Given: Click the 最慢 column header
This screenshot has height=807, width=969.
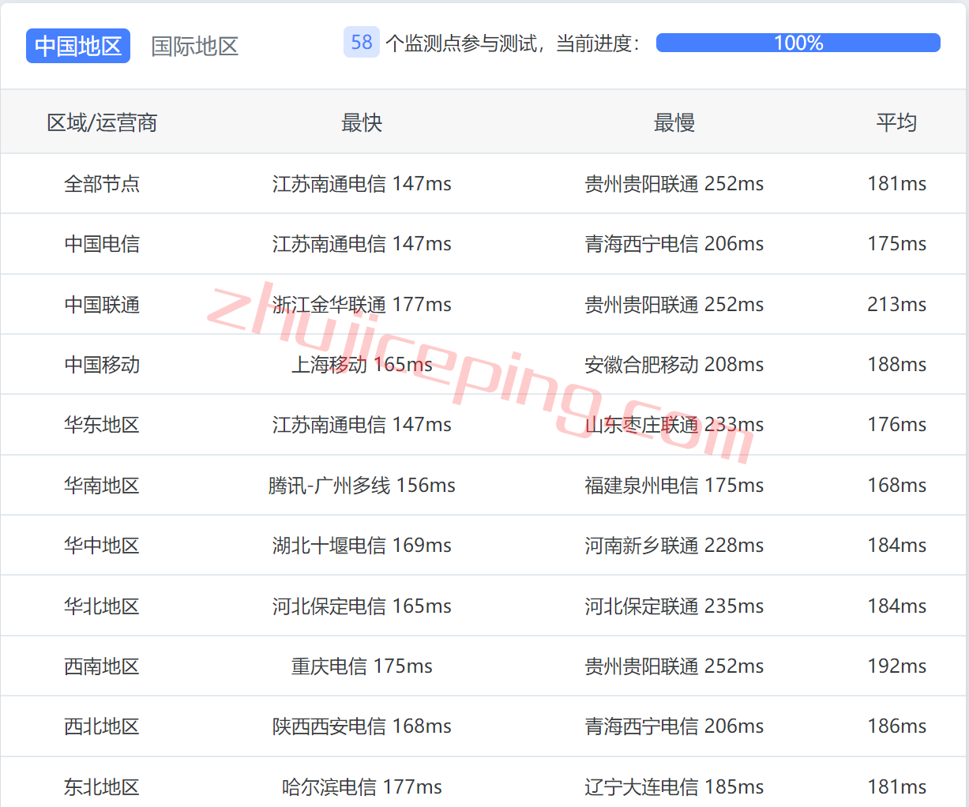Looking at the screenshot, I should [674, 122].
